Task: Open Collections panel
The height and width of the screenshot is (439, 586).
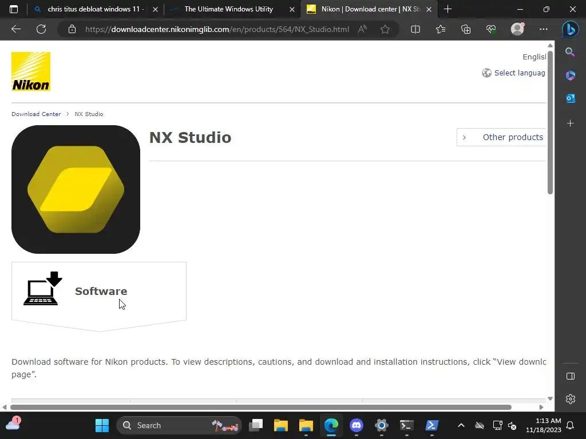Action: pos(466,29)
